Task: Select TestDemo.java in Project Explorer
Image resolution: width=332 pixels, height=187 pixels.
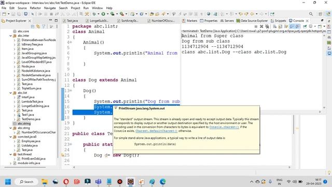Action: (x=31, y=119)
